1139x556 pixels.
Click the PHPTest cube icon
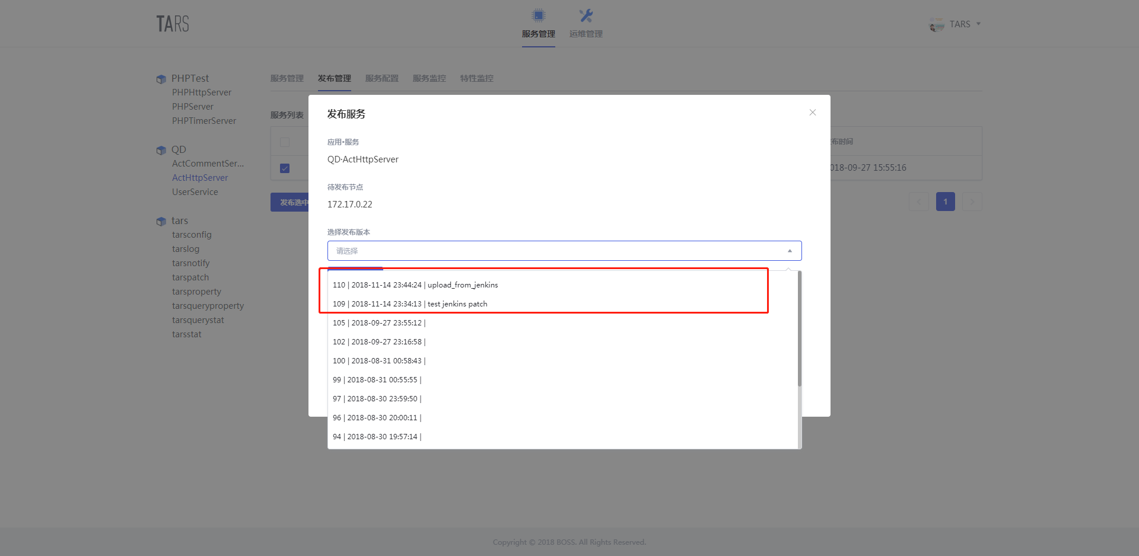tap(161, 79)
